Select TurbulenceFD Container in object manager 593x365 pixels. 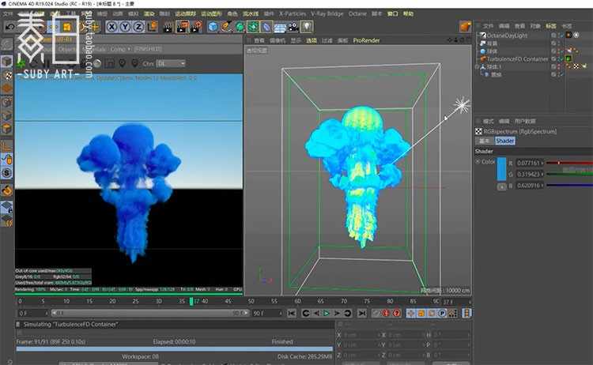(x=517, y=59)
